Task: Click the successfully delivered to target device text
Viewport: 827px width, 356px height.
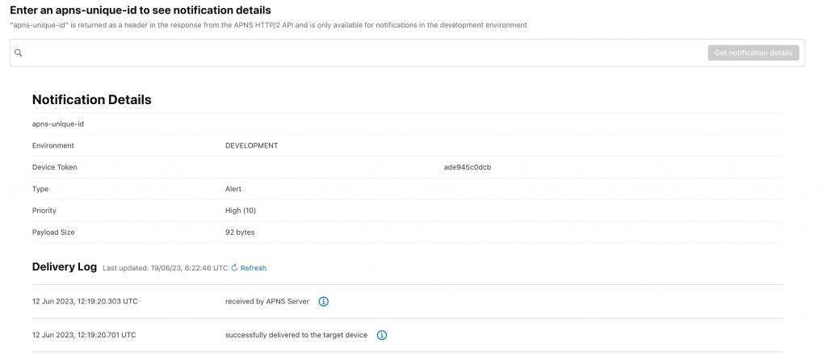Action: coord(296,335)
